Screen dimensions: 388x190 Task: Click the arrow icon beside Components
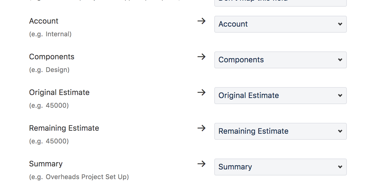pos(201,57)
